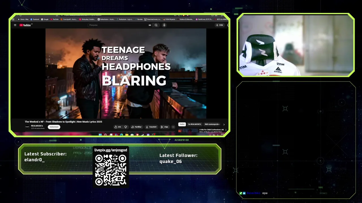Open the Crunchyroll bookmark
This screenshot has height=203, width=362.
click(69, 19)
